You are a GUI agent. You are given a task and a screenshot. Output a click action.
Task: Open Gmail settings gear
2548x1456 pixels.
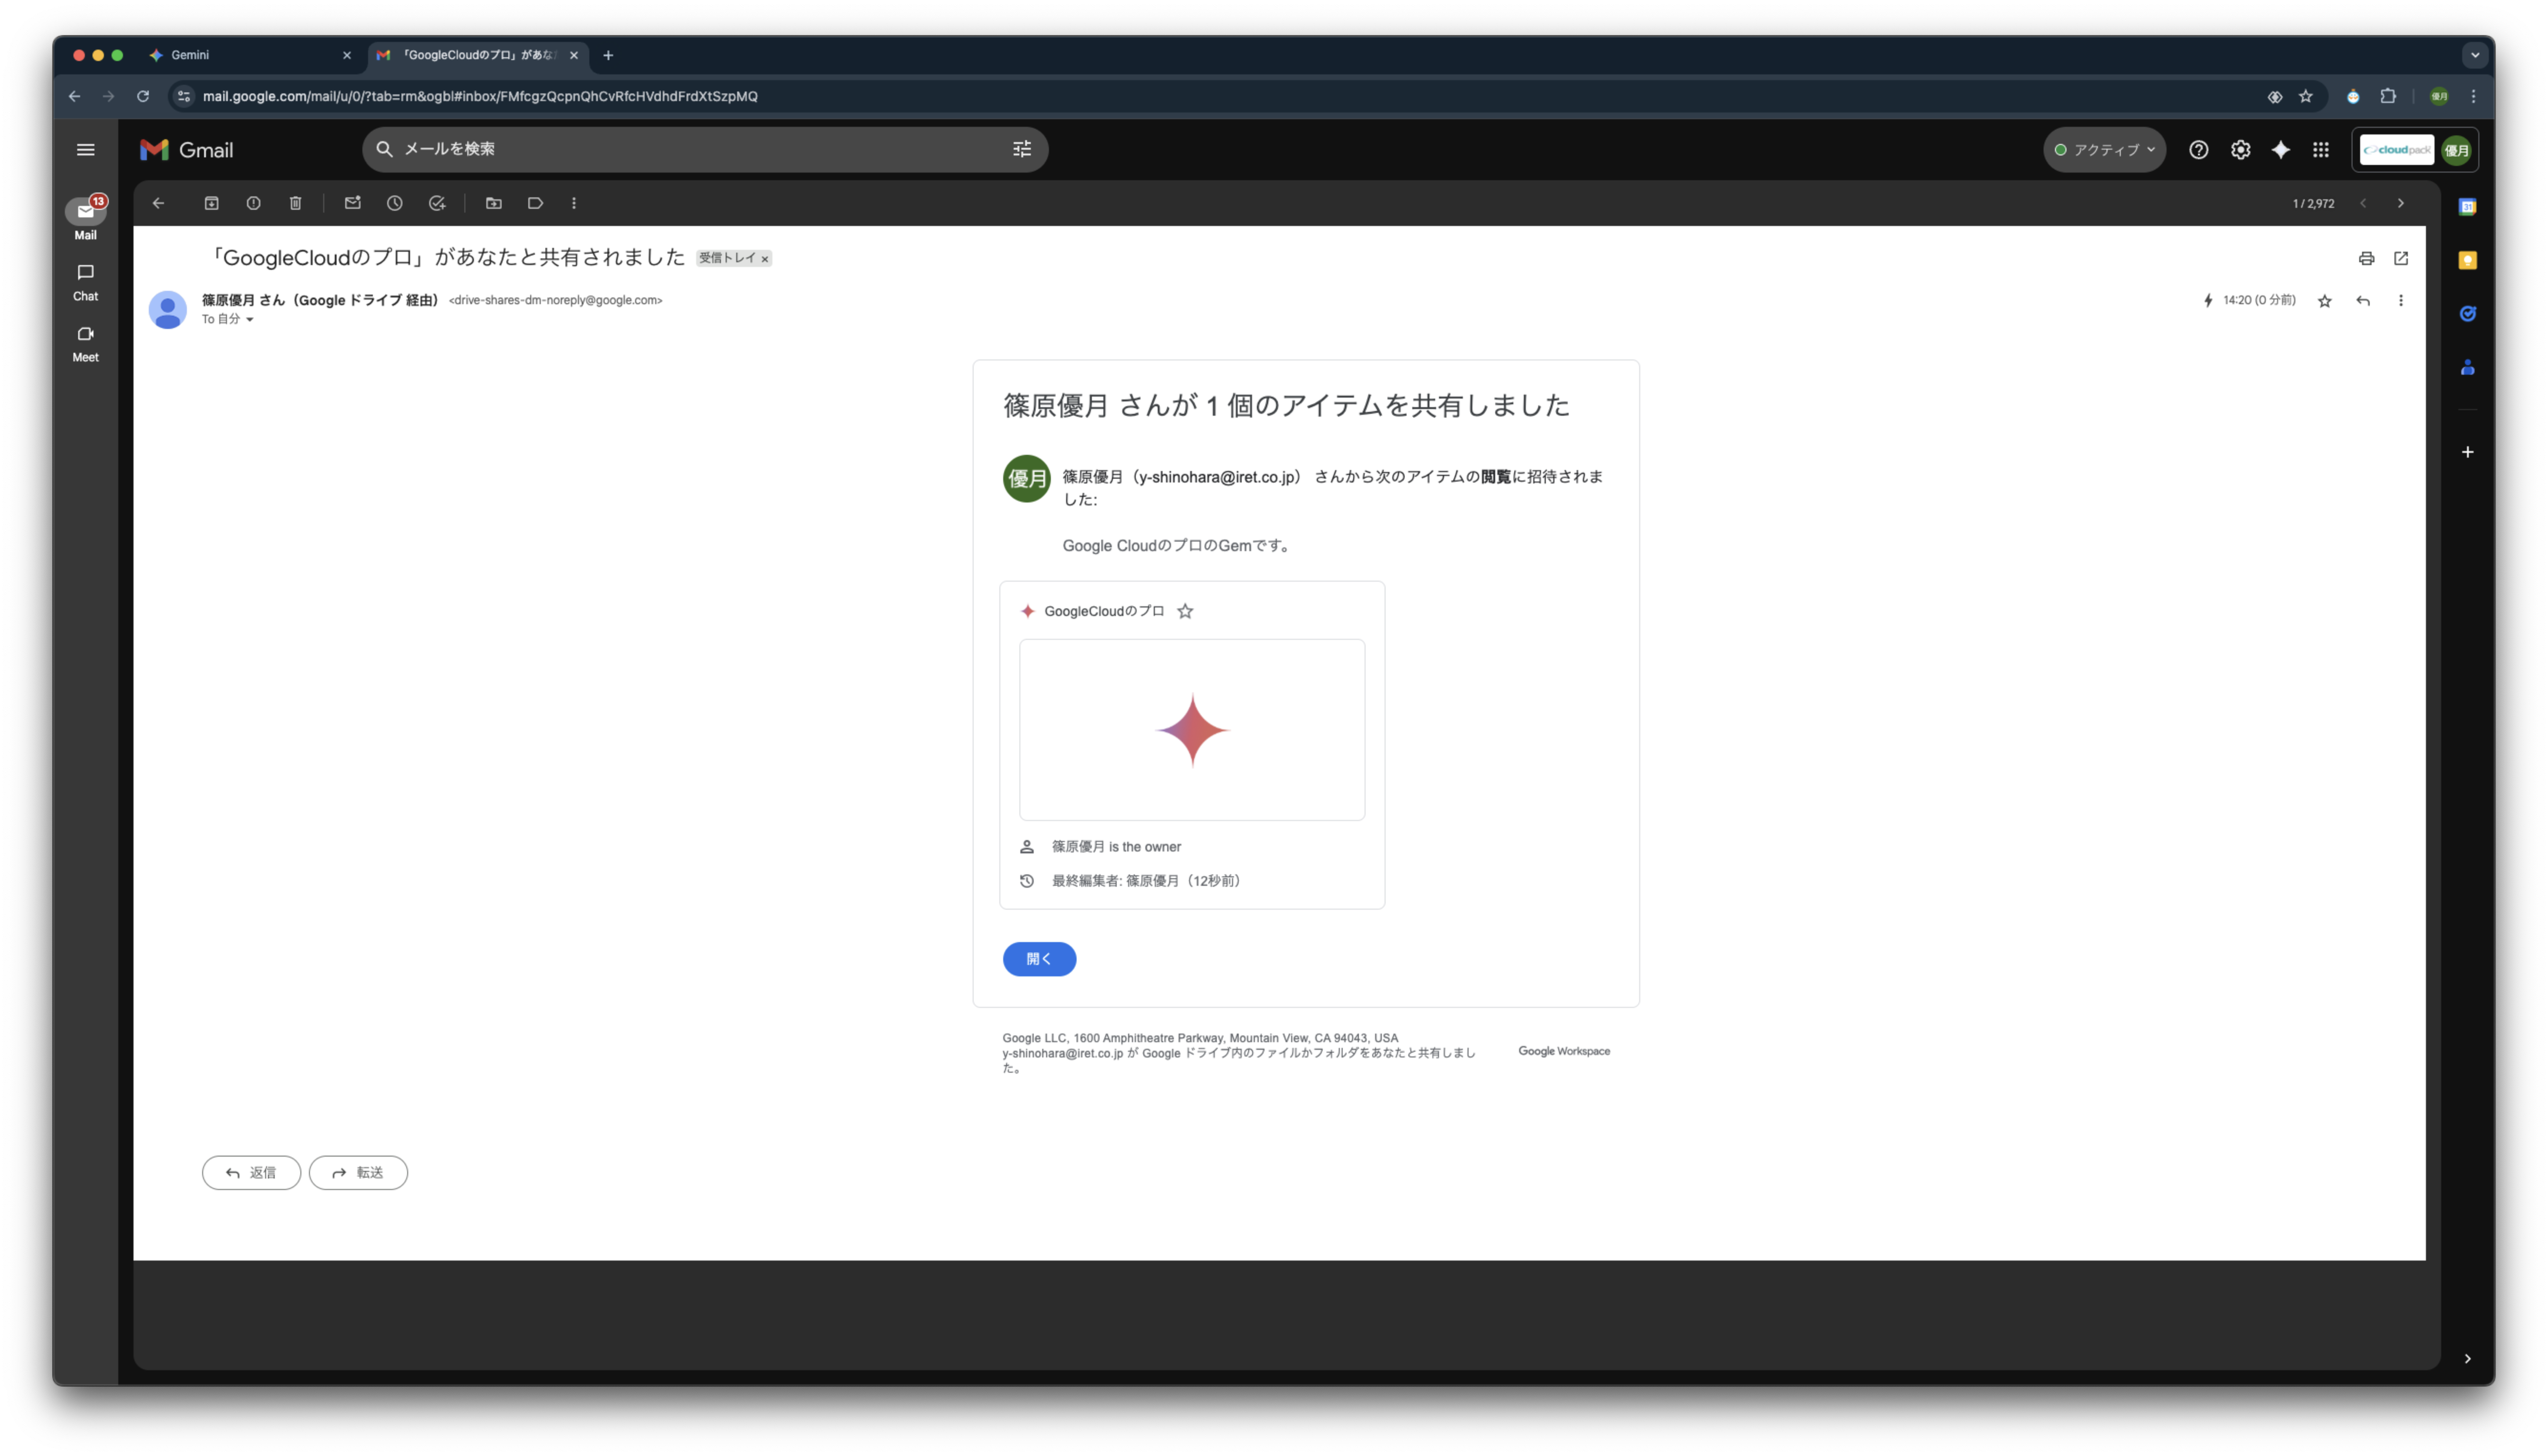coord(2240,150)
